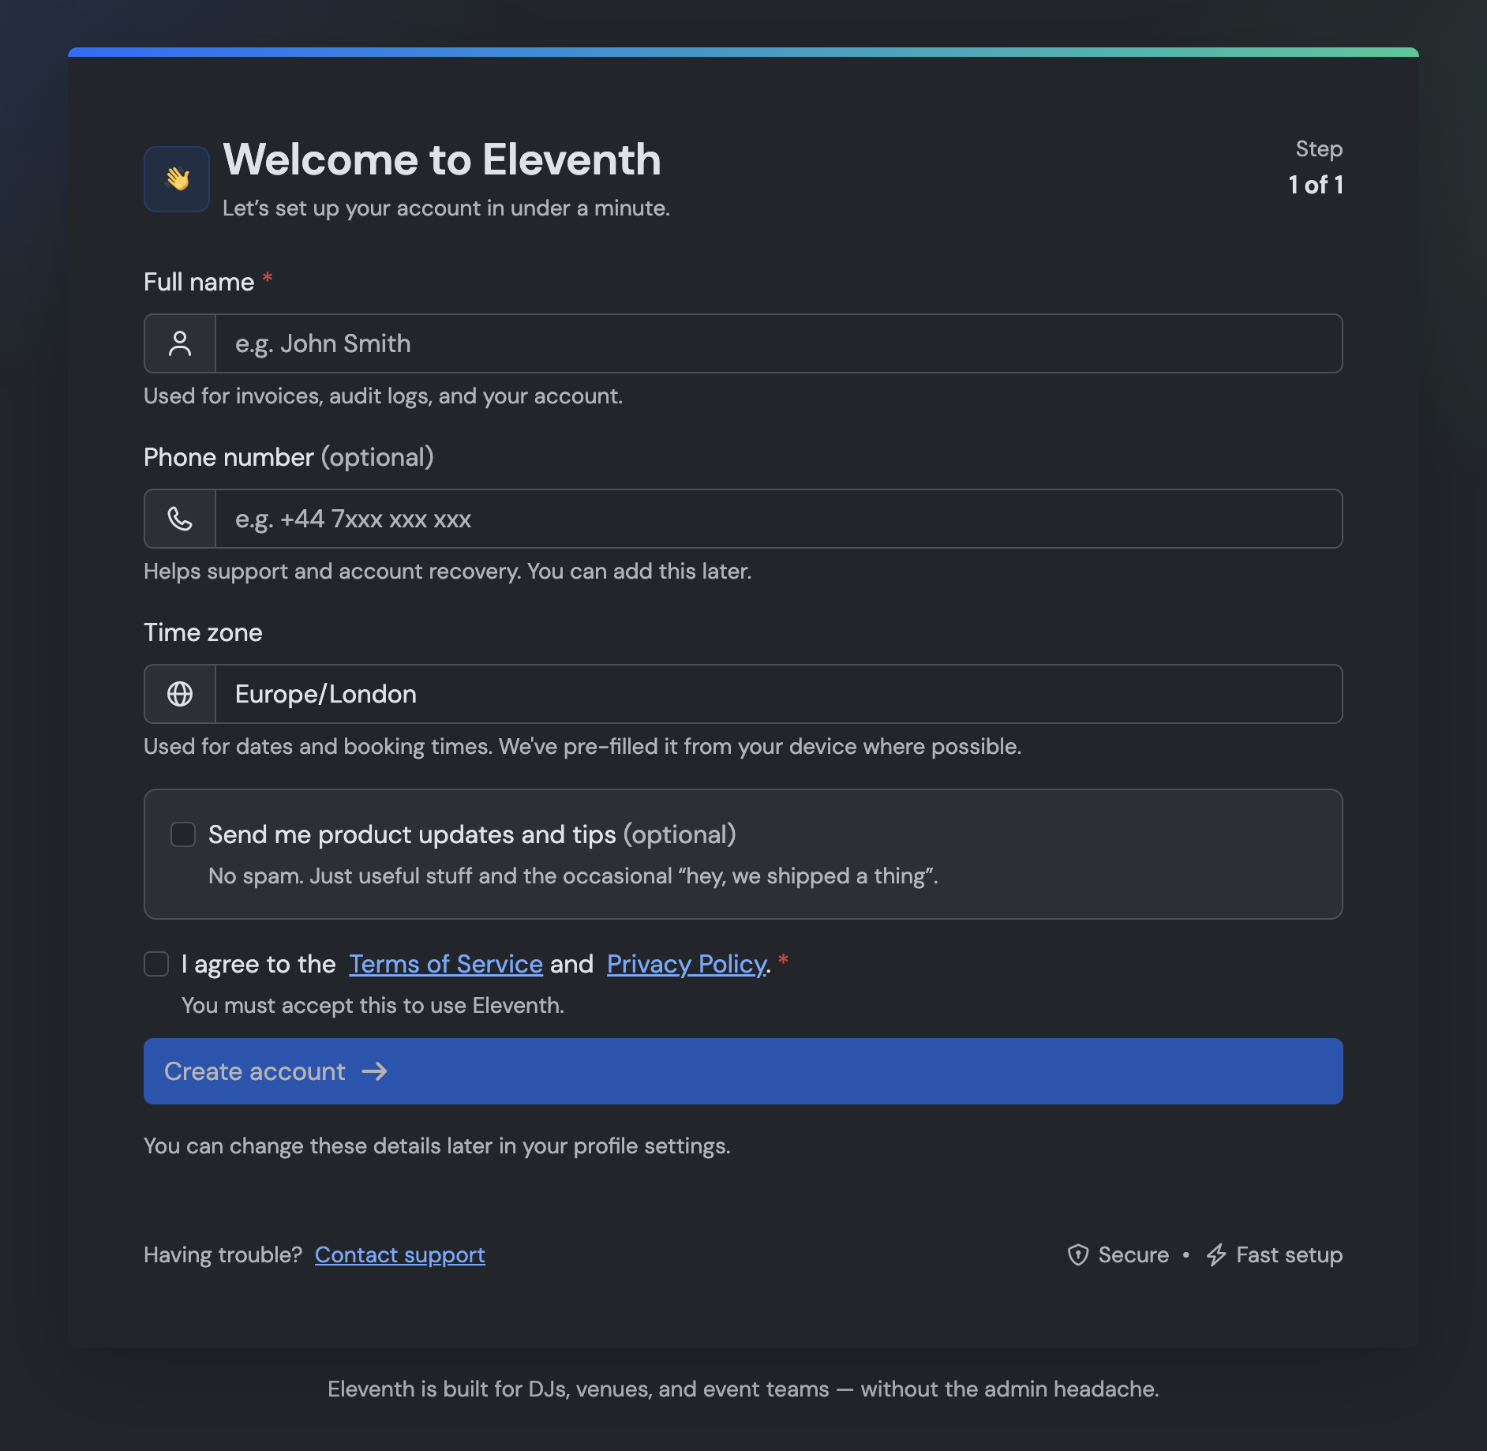
Task: Click the arrow in Create account button
Action: [374, 1071]
